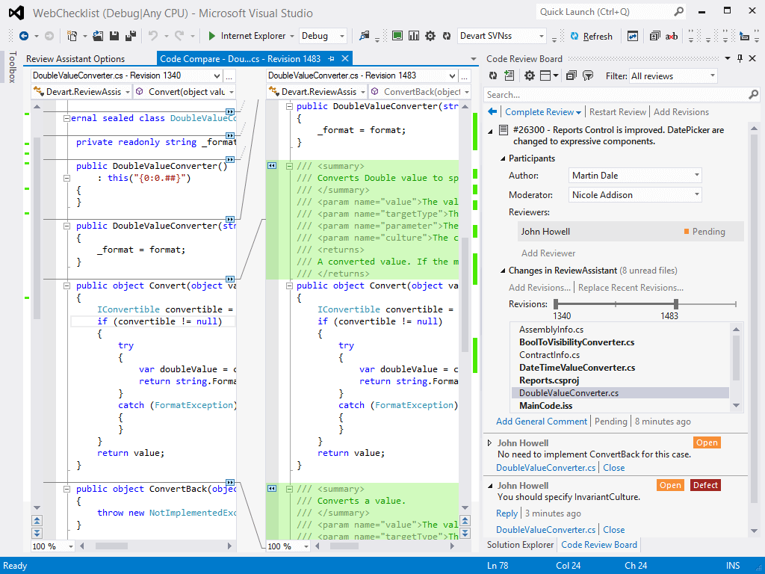This screenshot has height=574, width=765.
Task: Open the Toolbox side tab
Action: pyautogui.click(x=12, y=67)
